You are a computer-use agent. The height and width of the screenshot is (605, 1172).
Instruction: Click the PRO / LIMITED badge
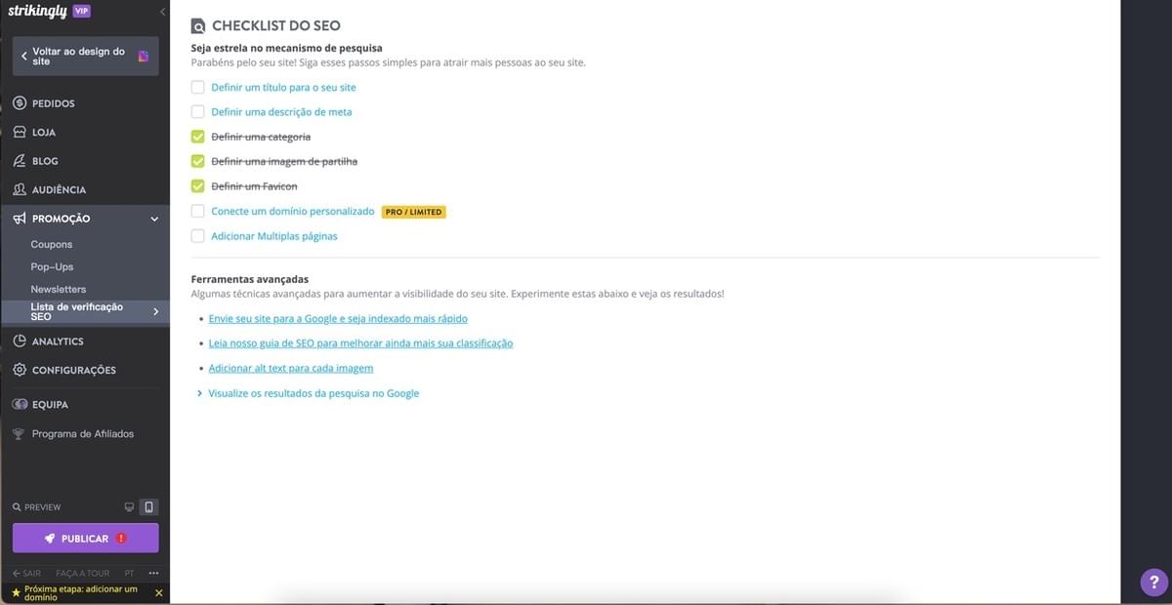coord(414,212)
